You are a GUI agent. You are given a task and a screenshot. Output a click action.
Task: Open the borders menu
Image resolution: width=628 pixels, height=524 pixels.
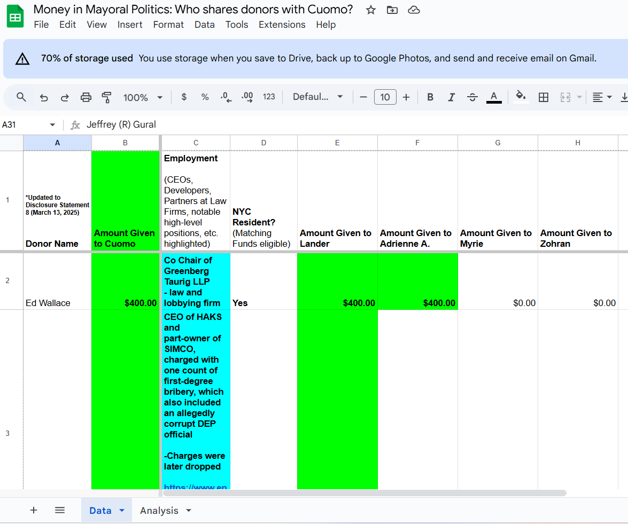[544, 97]
